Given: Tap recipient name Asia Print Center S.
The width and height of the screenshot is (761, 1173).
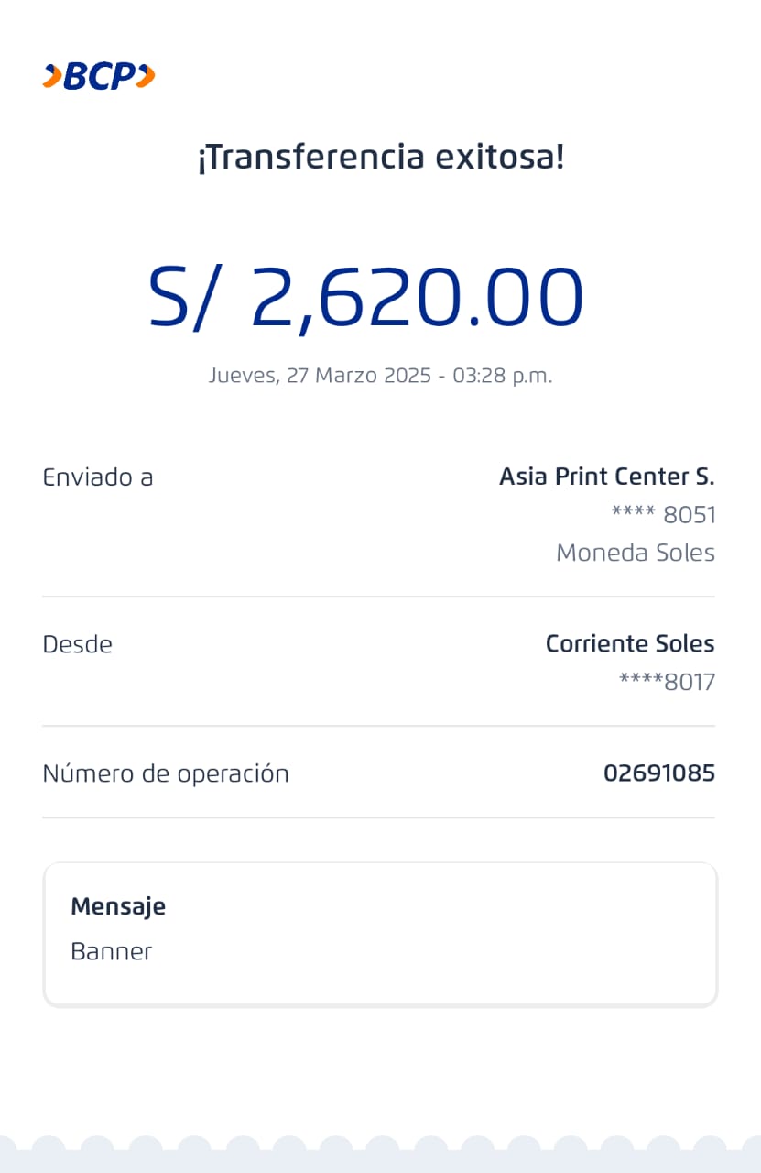Looking at the screenshot, I should [x=606, y=477].
